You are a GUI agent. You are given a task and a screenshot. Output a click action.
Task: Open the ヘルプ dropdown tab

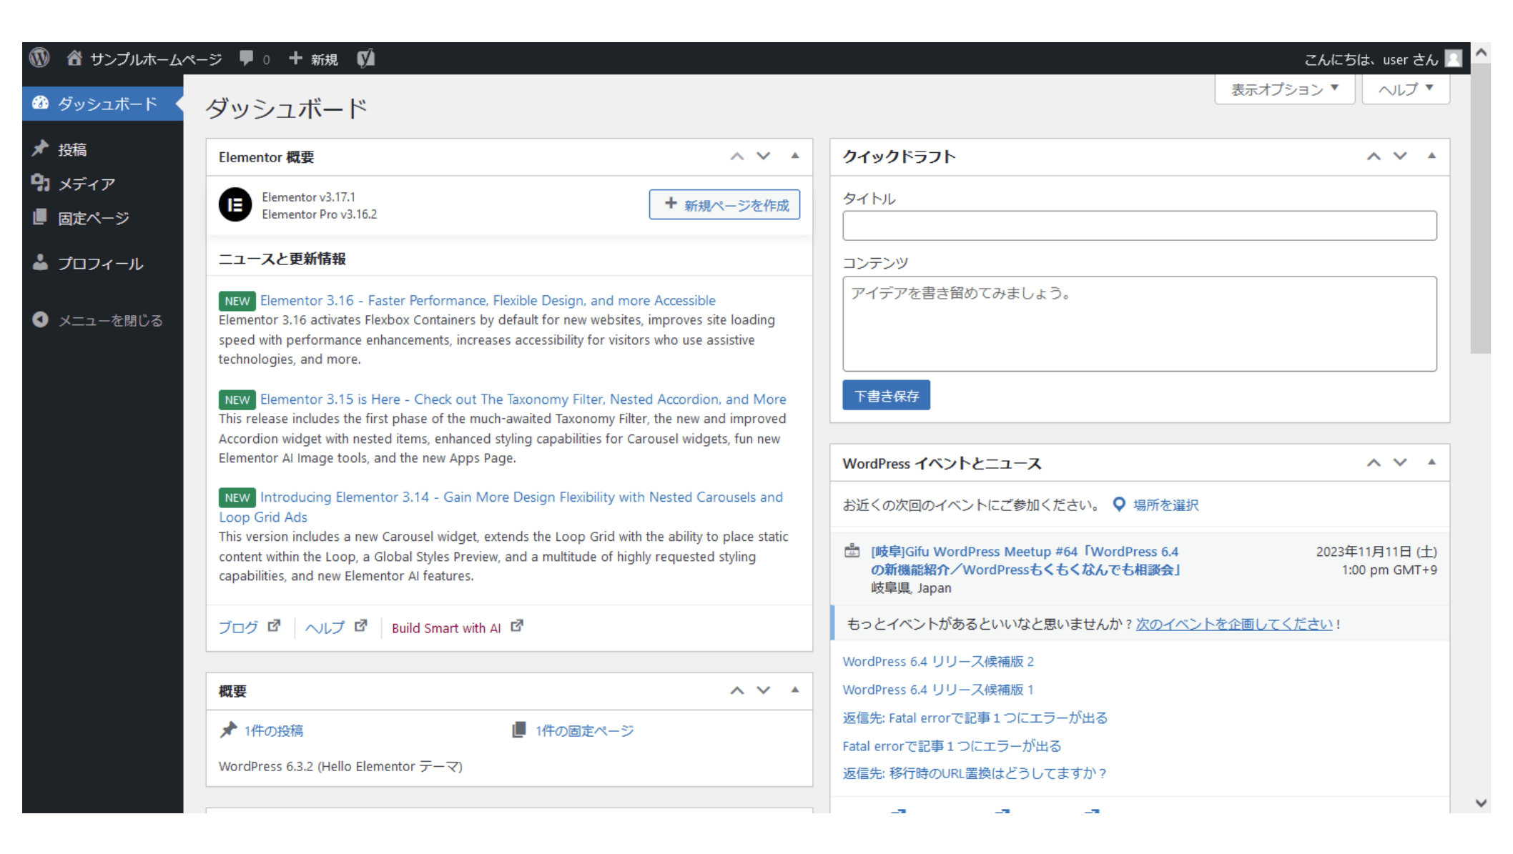tap(1405, 89)
